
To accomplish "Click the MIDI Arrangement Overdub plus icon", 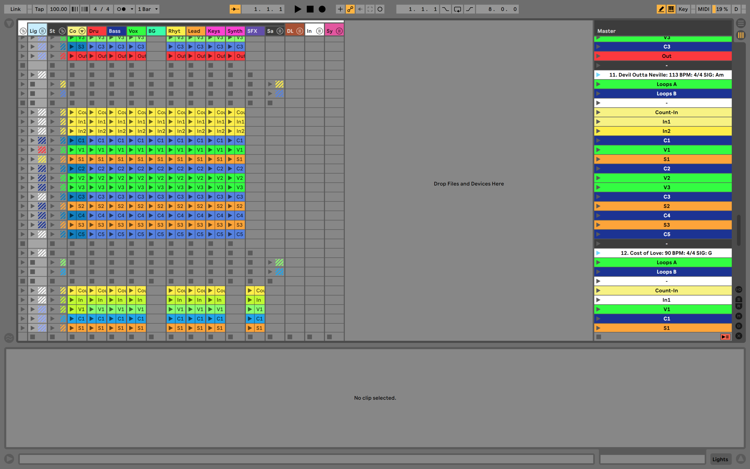I will [x=340, y=9].
